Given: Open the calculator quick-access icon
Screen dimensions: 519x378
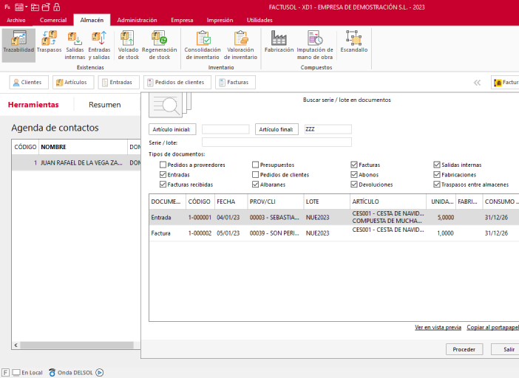Looking at the screenshot, I should (x=19, y=7).
